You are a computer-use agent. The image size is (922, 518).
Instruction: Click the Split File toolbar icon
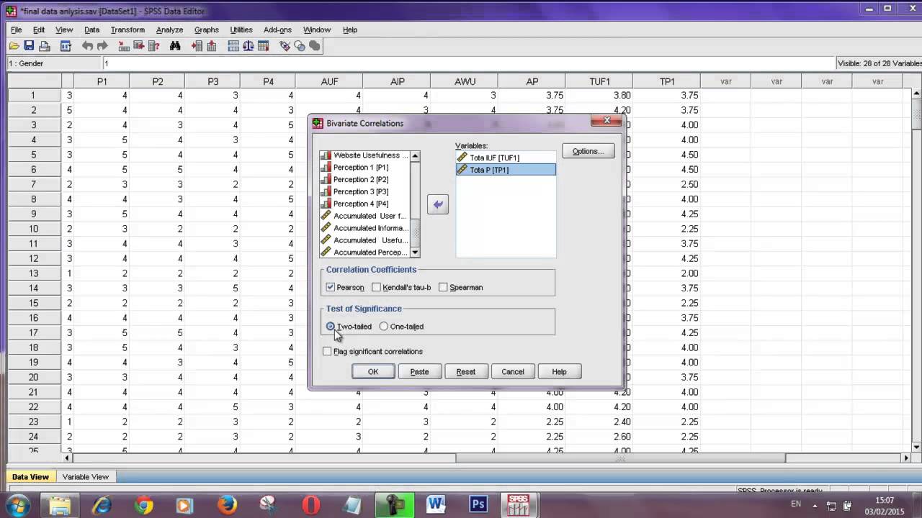233,45
